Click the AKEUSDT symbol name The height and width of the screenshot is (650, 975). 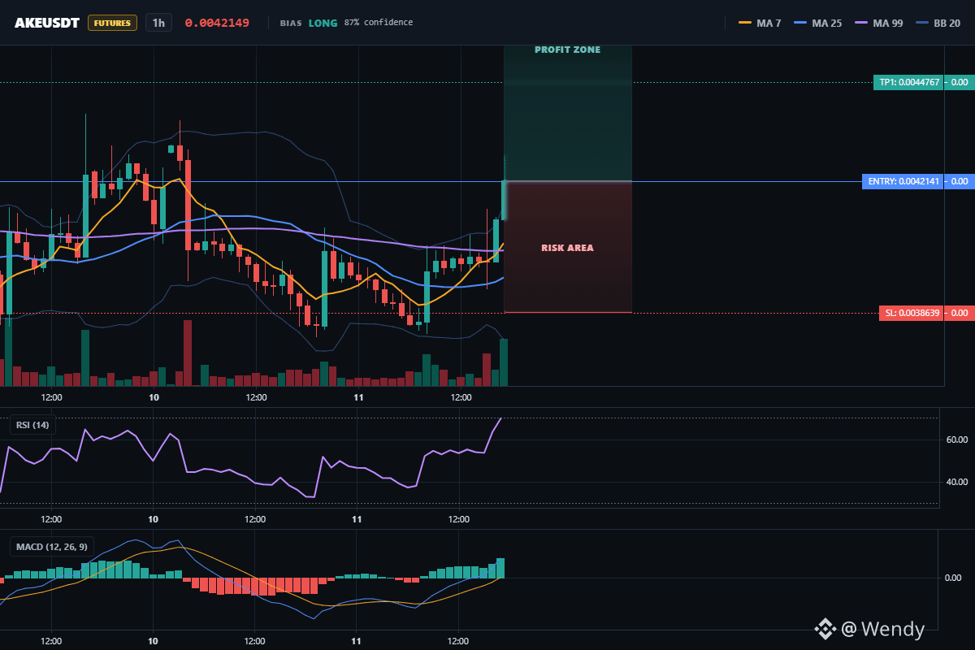click(x=46, y=23)
